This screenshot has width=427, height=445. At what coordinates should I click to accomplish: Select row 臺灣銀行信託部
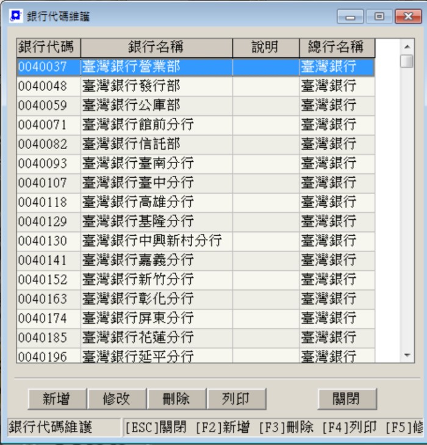[x=196, y=144]
